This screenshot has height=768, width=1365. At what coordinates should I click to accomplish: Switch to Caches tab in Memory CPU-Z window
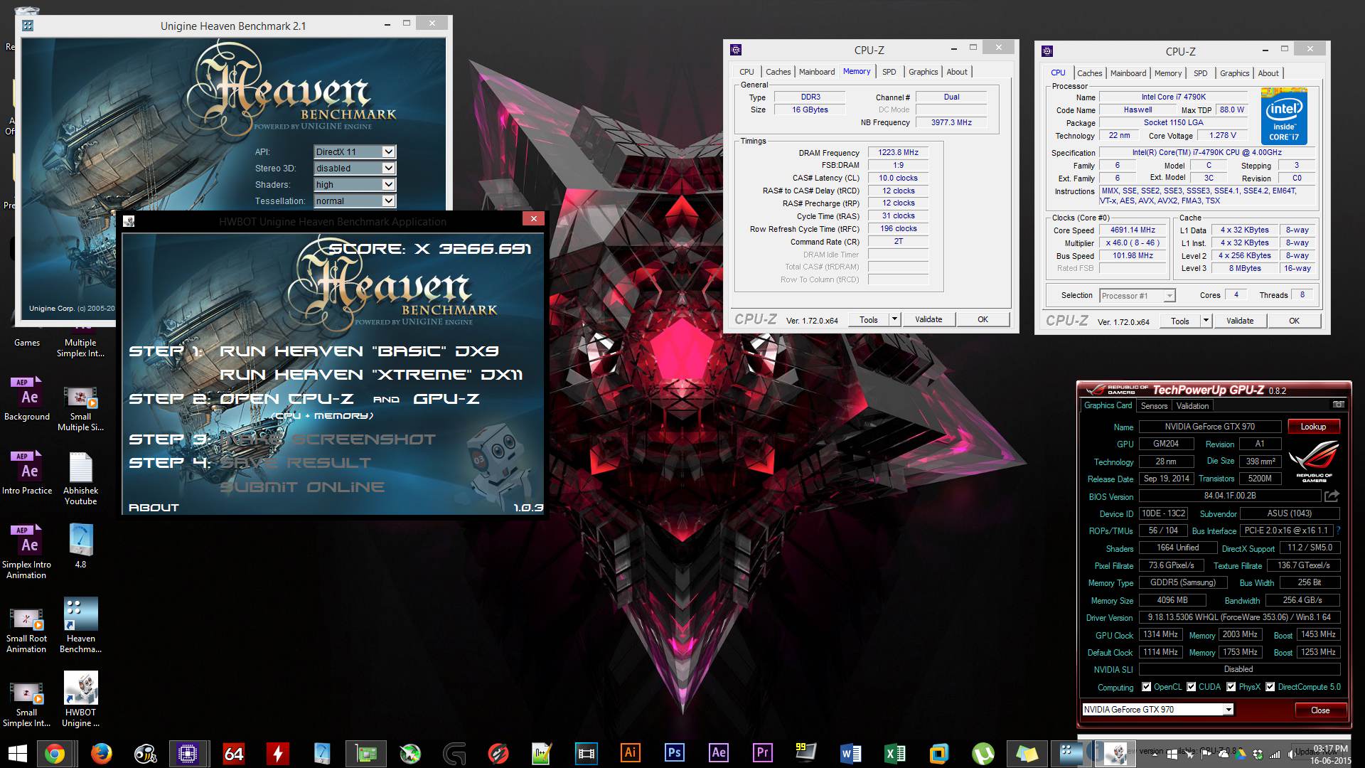[x=778, y=72]
